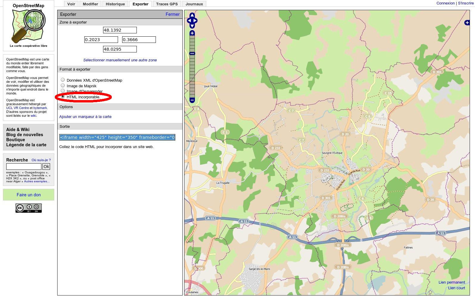The image size is (475, 297).
Task: Focus the west longitude field 0.2023
Action: 101,39
